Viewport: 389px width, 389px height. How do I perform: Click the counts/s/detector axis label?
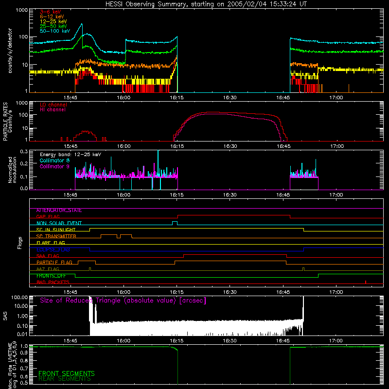[10, 51]
